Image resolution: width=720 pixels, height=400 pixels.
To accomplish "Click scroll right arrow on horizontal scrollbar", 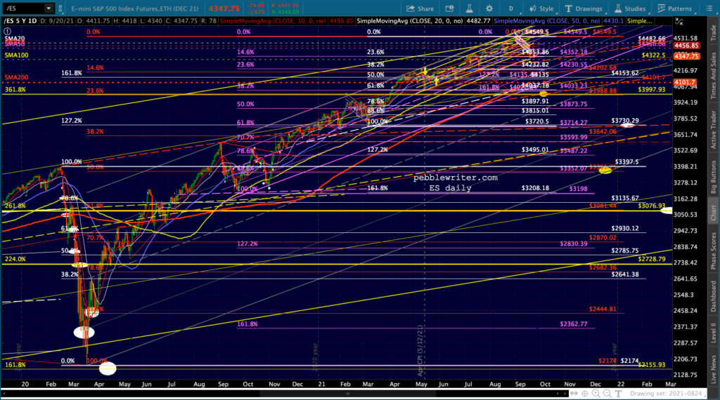I will pyautogui.click(x=565, y=394).
